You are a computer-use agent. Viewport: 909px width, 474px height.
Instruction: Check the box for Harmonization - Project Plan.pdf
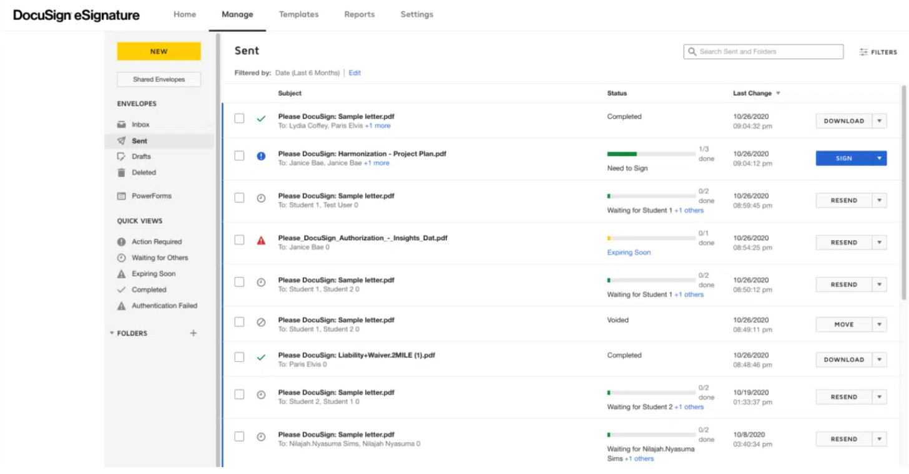pos(239,156)
